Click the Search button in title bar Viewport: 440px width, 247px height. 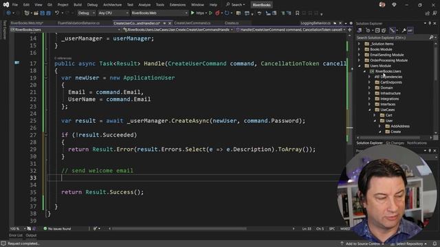click(x=235, y=5)
